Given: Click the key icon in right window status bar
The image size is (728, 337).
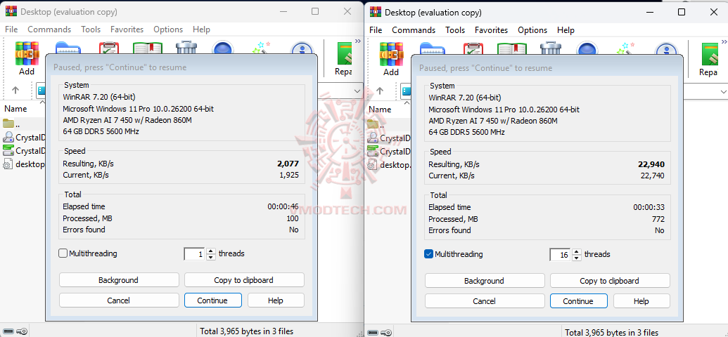Looking at the screenshot, I should 386,332.
